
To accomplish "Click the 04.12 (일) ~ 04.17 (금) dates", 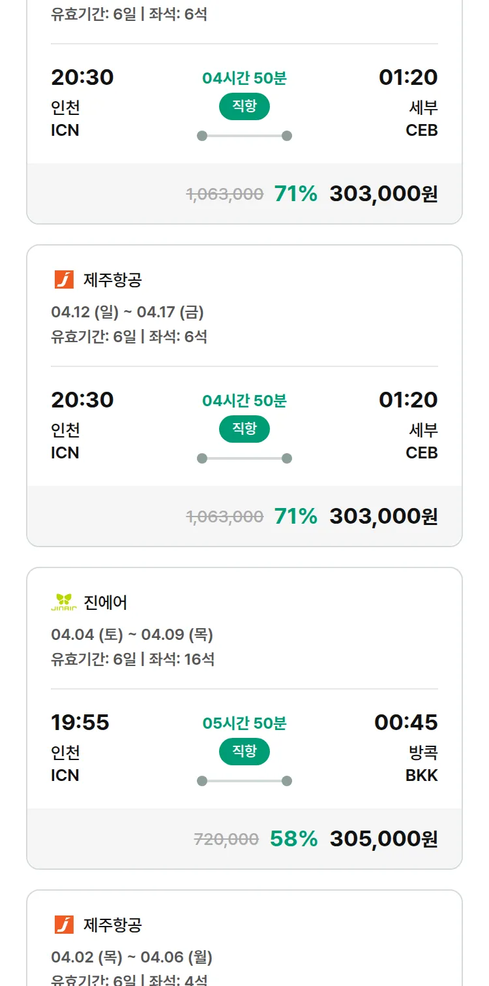I will coord(127,312).
